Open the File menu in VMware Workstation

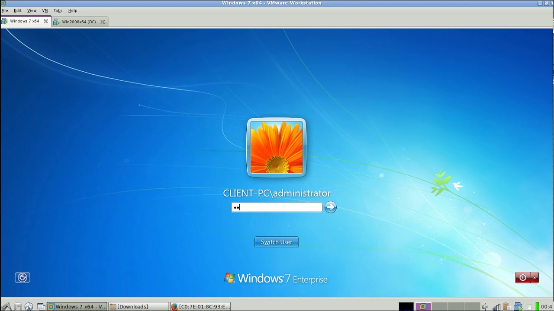click(x=5, y=10)
